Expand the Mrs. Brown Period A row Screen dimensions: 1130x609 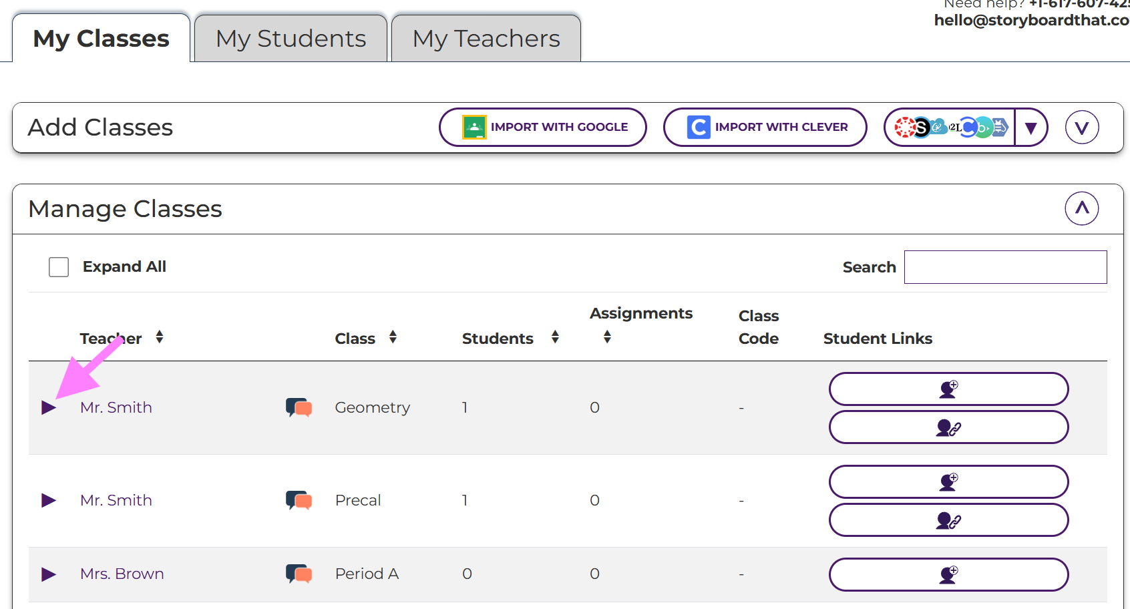[x=48, y=574]
